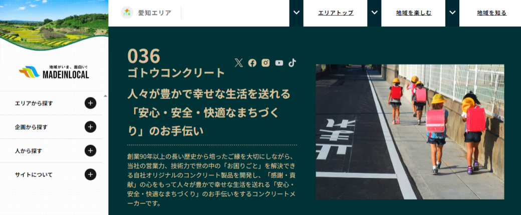The image size is (521, 215).
Task: Click the schoolchildren walking photo
Action: [x=410, y=131]
